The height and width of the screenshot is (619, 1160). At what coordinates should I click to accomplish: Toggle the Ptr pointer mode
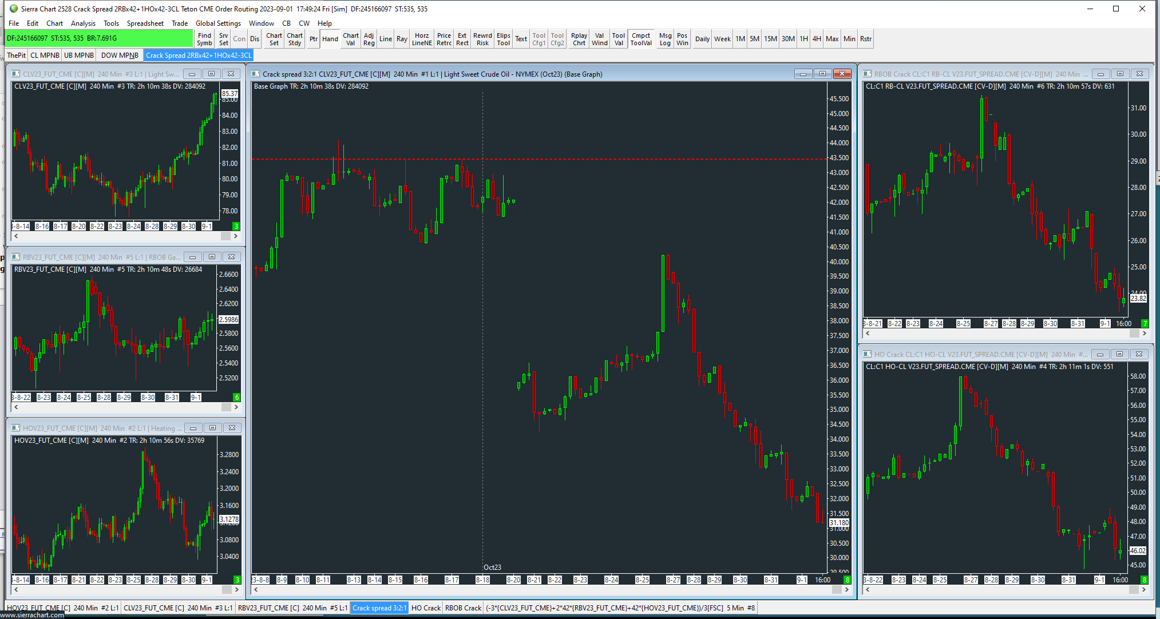click(314, 39)
